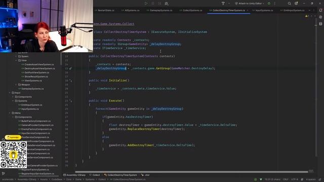
Task: Click the yellow support button above QR code
Action: point(13,137)
